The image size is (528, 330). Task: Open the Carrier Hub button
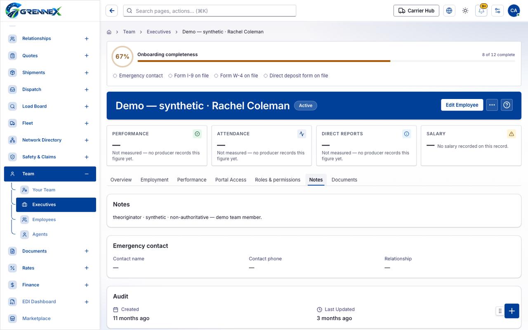coord(416,11)
